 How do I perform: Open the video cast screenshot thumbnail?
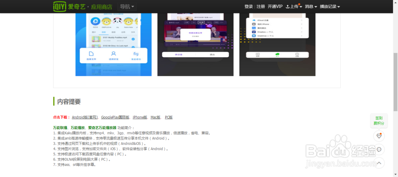[x=195, y=45]
